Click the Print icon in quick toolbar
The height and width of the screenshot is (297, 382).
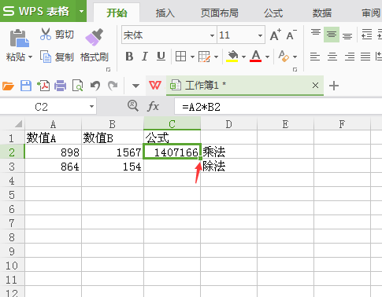coord(60,86)
